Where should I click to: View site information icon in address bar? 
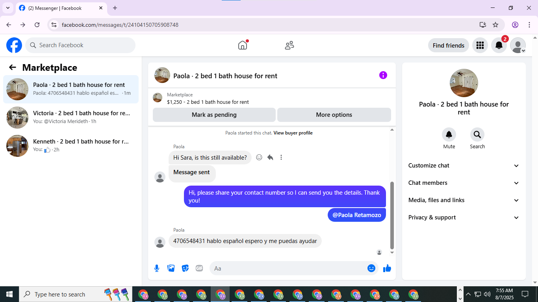coord(54,25)
